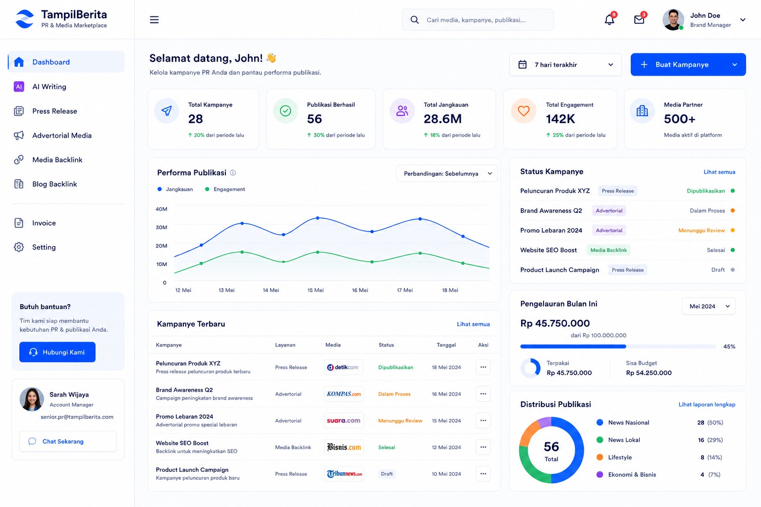The width and height of the screenshot is (761, 507).
Task: Toggle the hamburger sidebar menu icon
Action: click(154, 20)
